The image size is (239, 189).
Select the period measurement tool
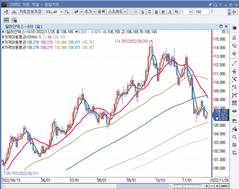(234, 95)
